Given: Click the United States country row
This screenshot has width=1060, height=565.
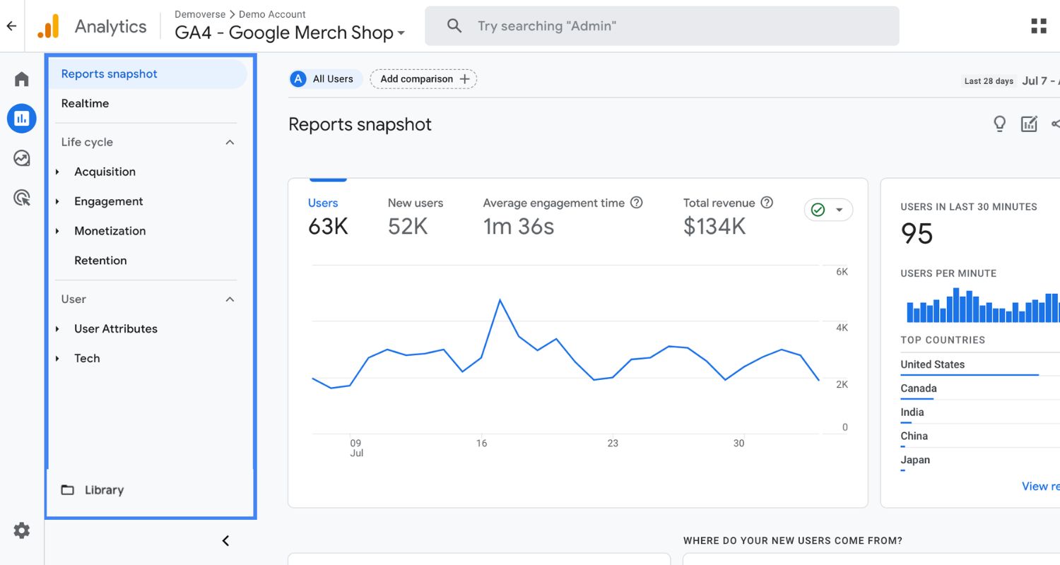Looking at the screenshot, I should click(x=979, y=364).
